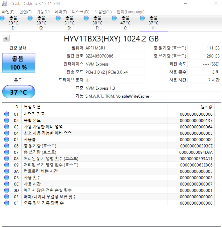Click raw value 00000000393CE
The width and height of the screenshot is (222, 227).
click(196, 146)
